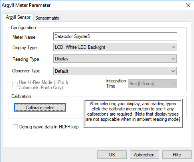Select the Argyll Sensor tab

[x=18, y=17]
